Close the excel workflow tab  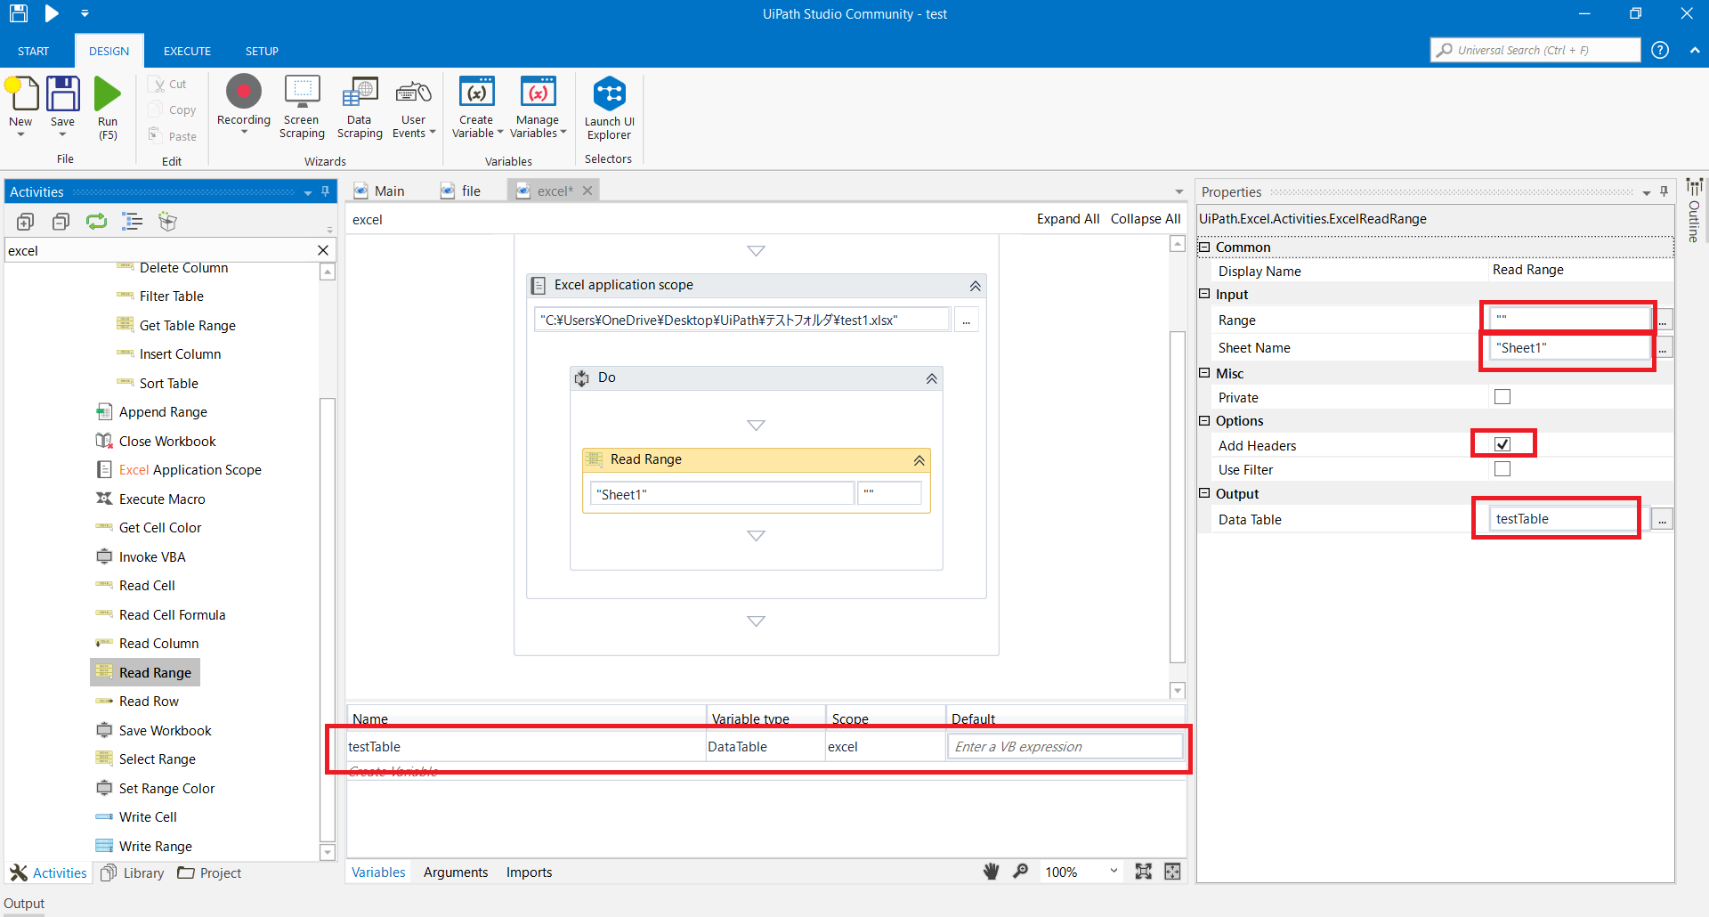[x=587, y=191]
